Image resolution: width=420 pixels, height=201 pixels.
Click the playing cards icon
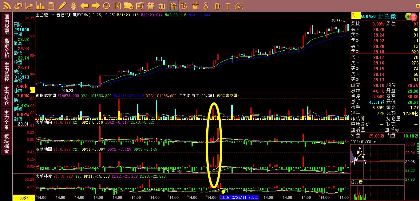(x=140, y=6)
